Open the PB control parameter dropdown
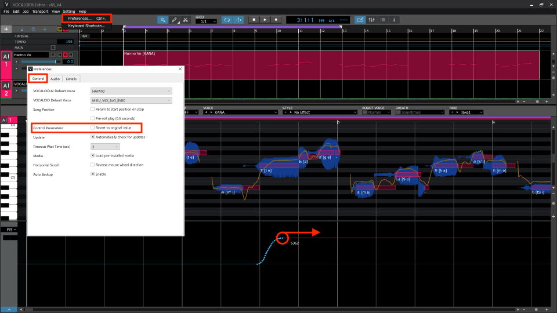Screen dimensions: 557x313 pyautogui.click(x=10, y=230)
